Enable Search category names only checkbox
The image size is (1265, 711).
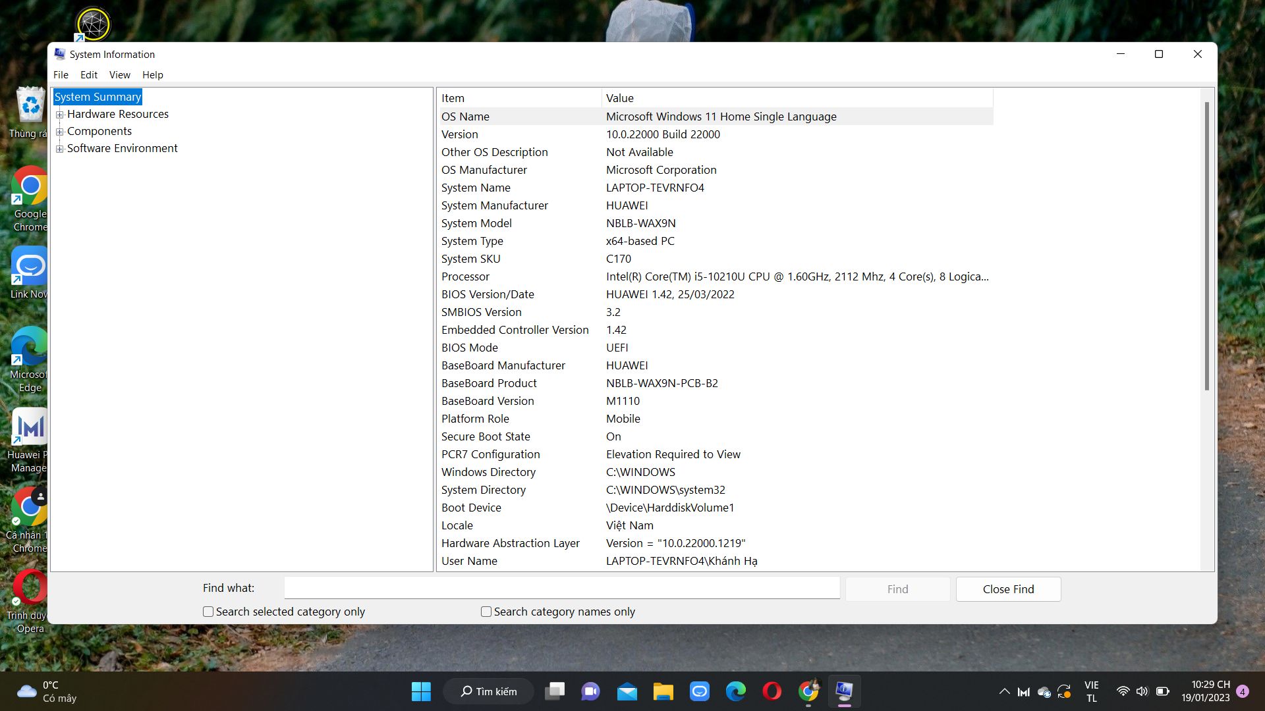pos(486,612)
